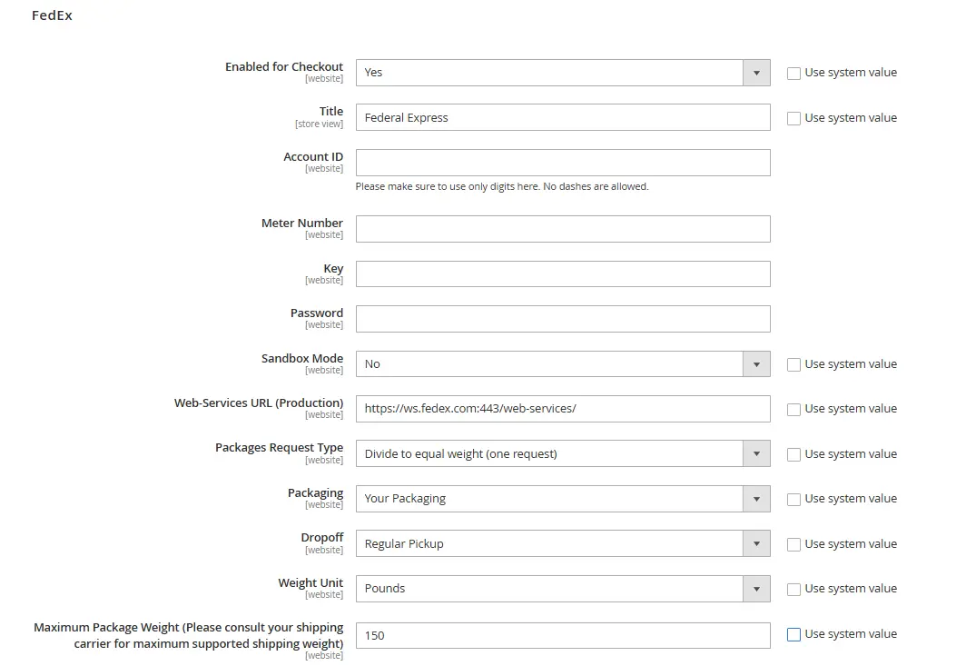Expand the Weight Unit dropdown
Screen dimensions: 966x666
(563, 588)
